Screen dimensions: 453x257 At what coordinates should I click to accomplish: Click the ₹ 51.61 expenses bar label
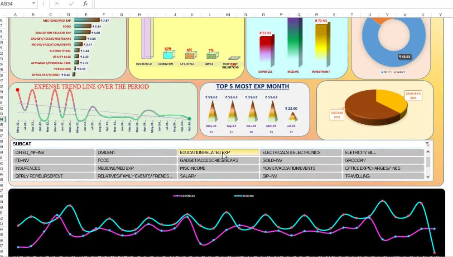tap(265, 33)
